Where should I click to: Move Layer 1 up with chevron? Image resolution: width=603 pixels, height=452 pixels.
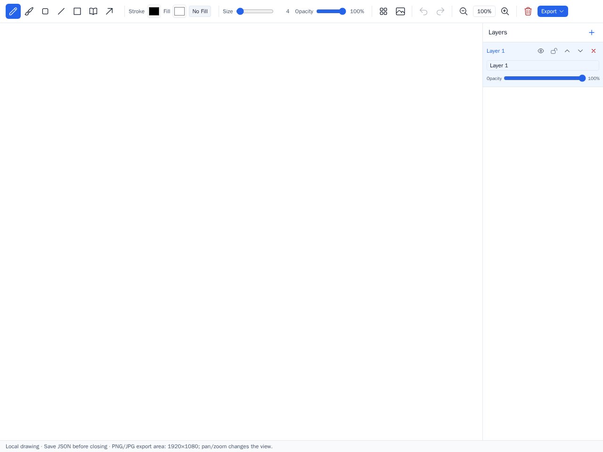point(567,51)
